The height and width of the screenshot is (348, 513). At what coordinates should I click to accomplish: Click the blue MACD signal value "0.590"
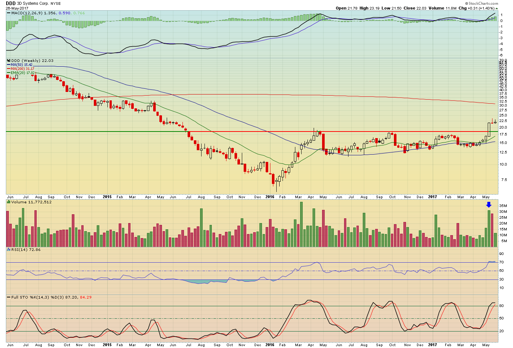point(65,13)
